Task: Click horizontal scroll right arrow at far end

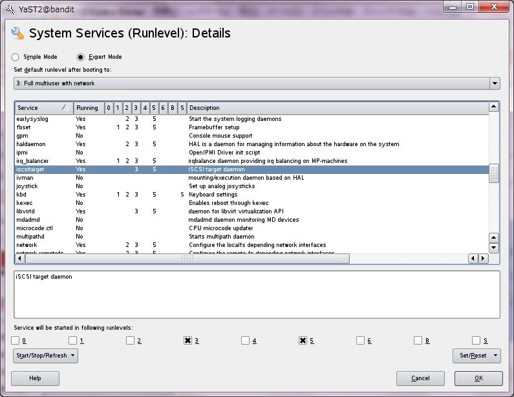Action: coord(483,259)
